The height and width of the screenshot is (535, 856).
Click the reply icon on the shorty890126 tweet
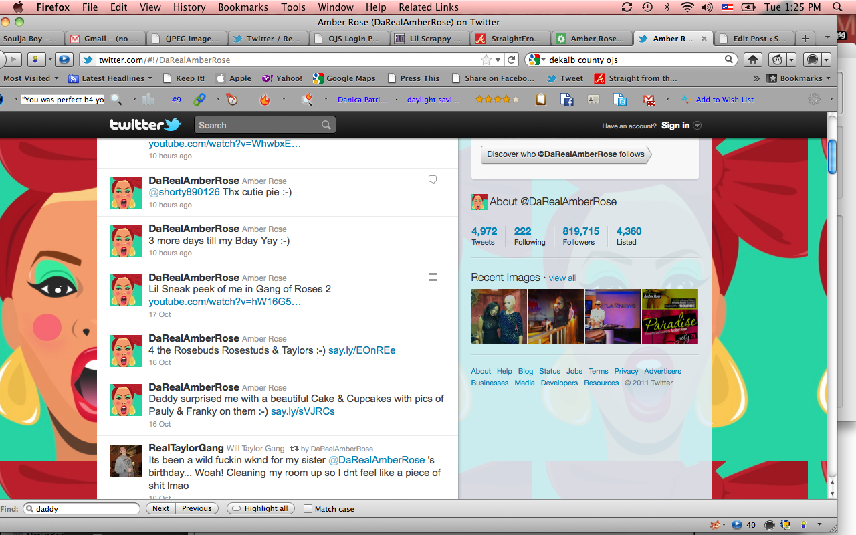[433, 179]
